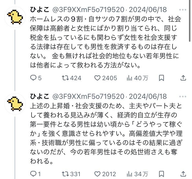Image resolution: width=192 pixels, height=179 pixels.
Task: Reply to the first tweet with 5 replies
Action: [x=34, y=78]
